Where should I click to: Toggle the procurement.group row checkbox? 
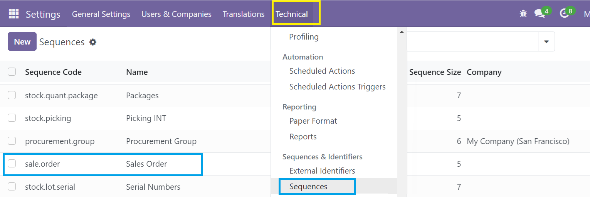click(x=12, y=141)
